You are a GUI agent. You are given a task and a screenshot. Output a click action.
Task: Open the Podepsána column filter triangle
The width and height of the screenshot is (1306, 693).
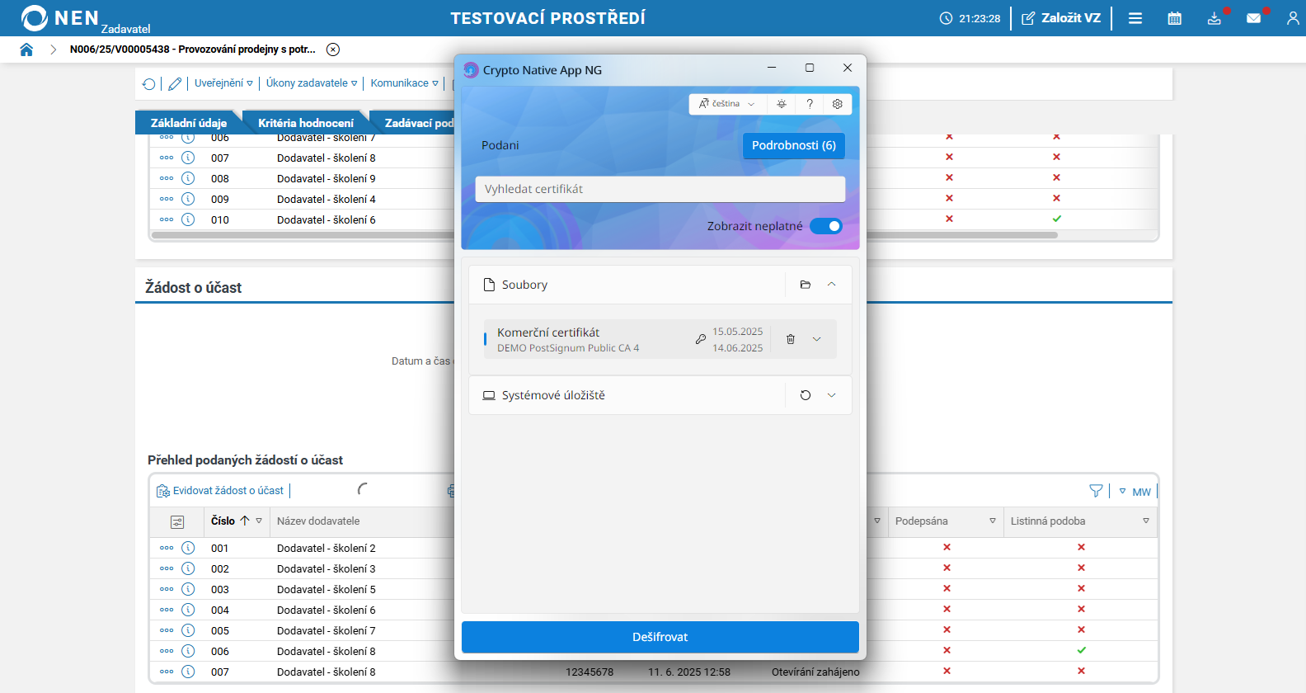tap(993, 521)
